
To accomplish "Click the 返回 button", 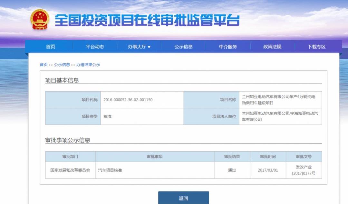I will (x=184, y=198).
